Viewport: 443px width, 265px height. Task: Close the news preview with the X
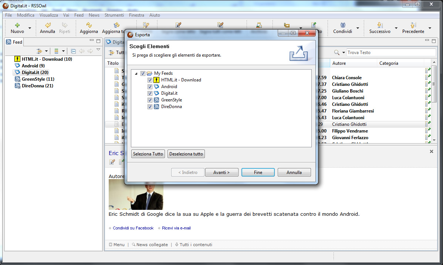coord(432,152)
